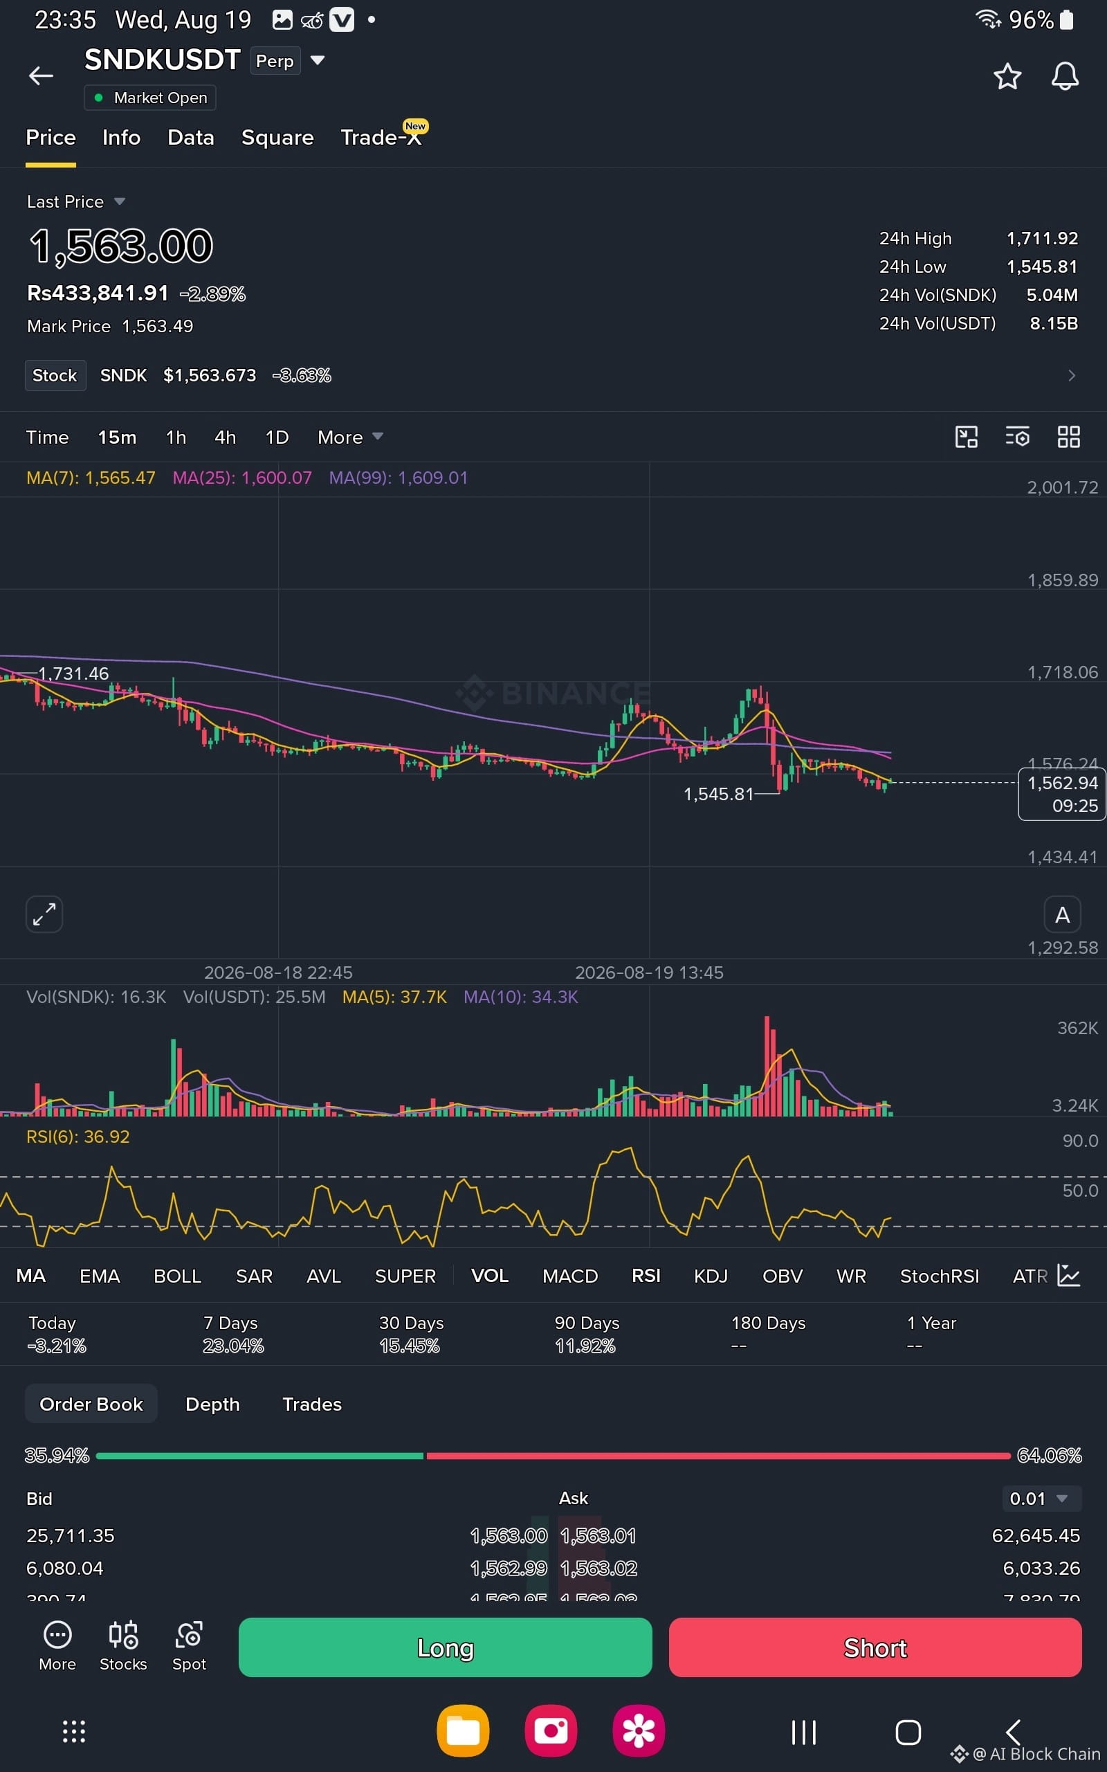Add SNDKUSDT to favorites with star icon
The image size is (1107, 1772).
click(x=1007, y=76)
